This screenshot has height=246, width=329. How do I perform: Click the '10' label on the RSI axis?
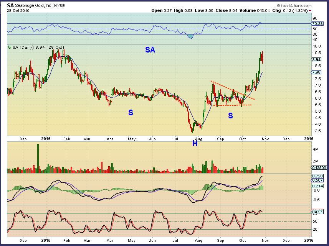315,39
